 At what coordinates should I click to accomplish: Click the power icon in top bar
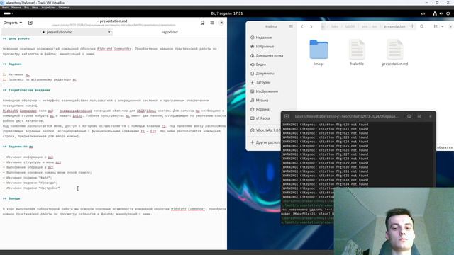click(x=448, y=13)
